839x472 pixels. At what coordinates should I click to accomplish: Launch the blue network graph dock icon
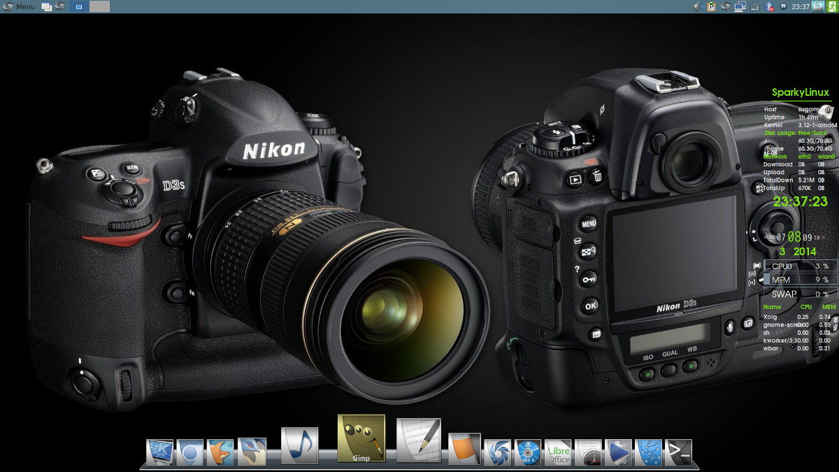[648, 452]
